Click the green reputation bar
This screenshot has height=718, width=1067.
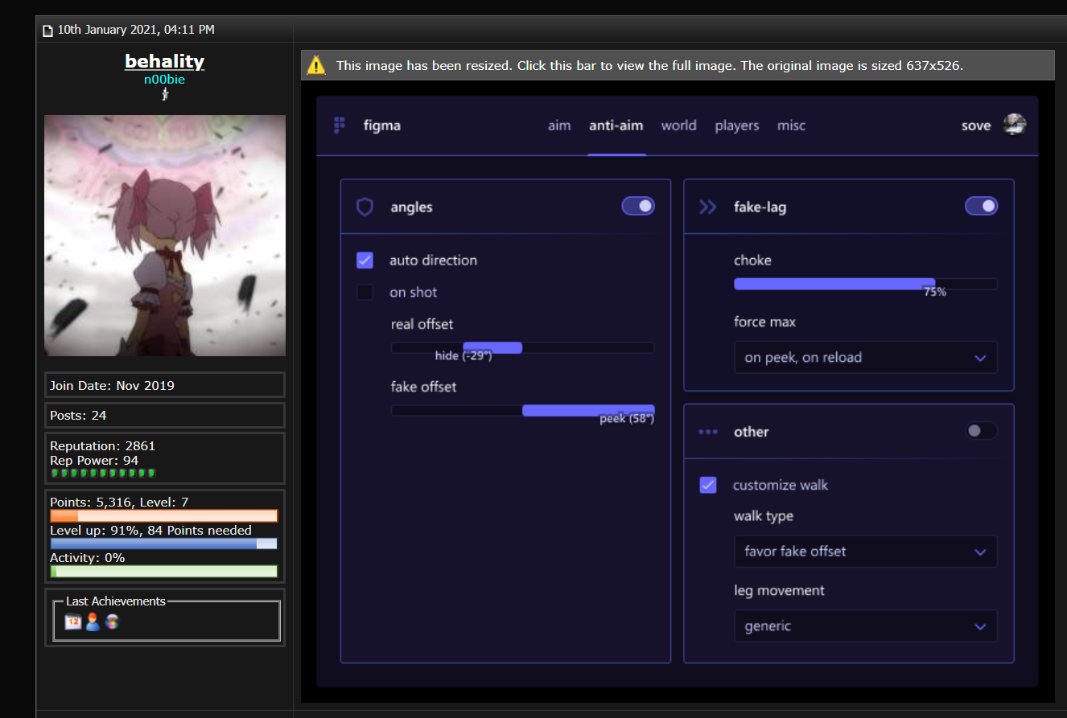tap(103, 473)
